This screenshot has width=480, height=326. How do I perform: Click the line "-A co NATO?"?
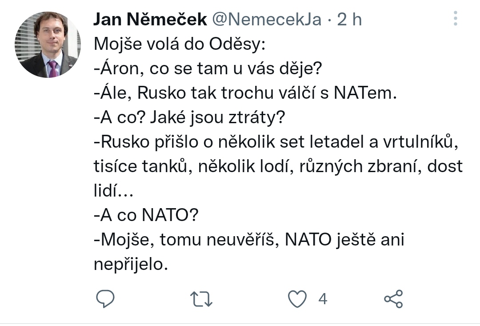(146, 216)
